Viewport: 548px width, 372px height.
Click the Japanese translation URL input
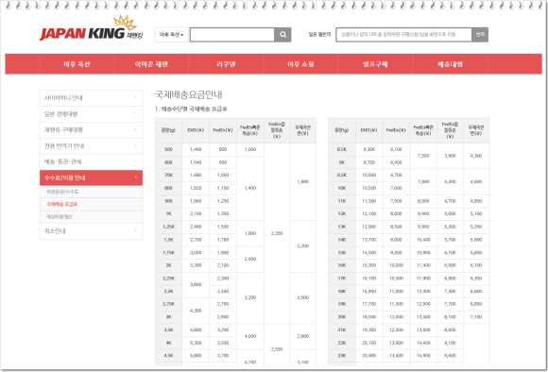[x=403, y=35]
